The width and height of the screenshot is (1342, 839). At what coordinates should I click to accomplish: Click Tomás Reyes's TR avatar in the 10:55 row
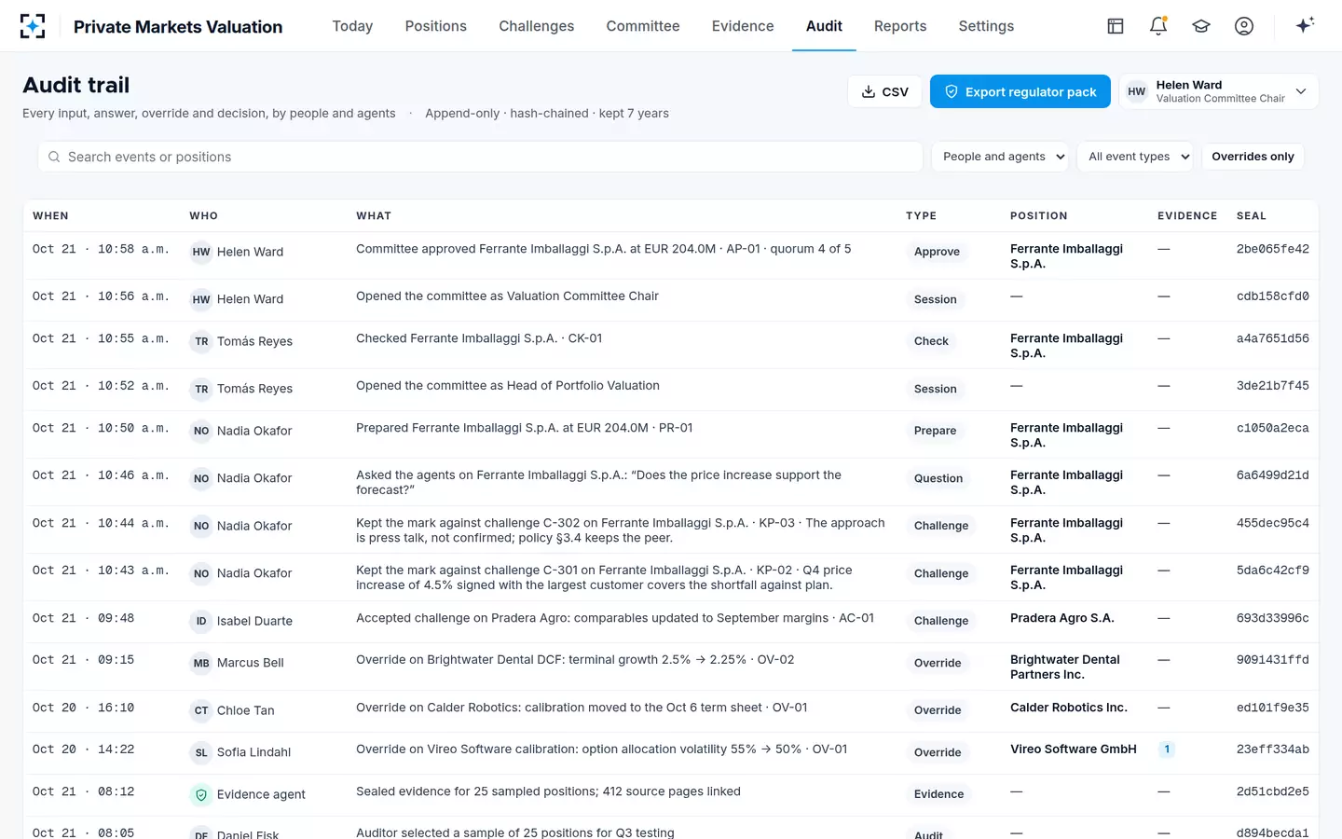pos(201,341)
